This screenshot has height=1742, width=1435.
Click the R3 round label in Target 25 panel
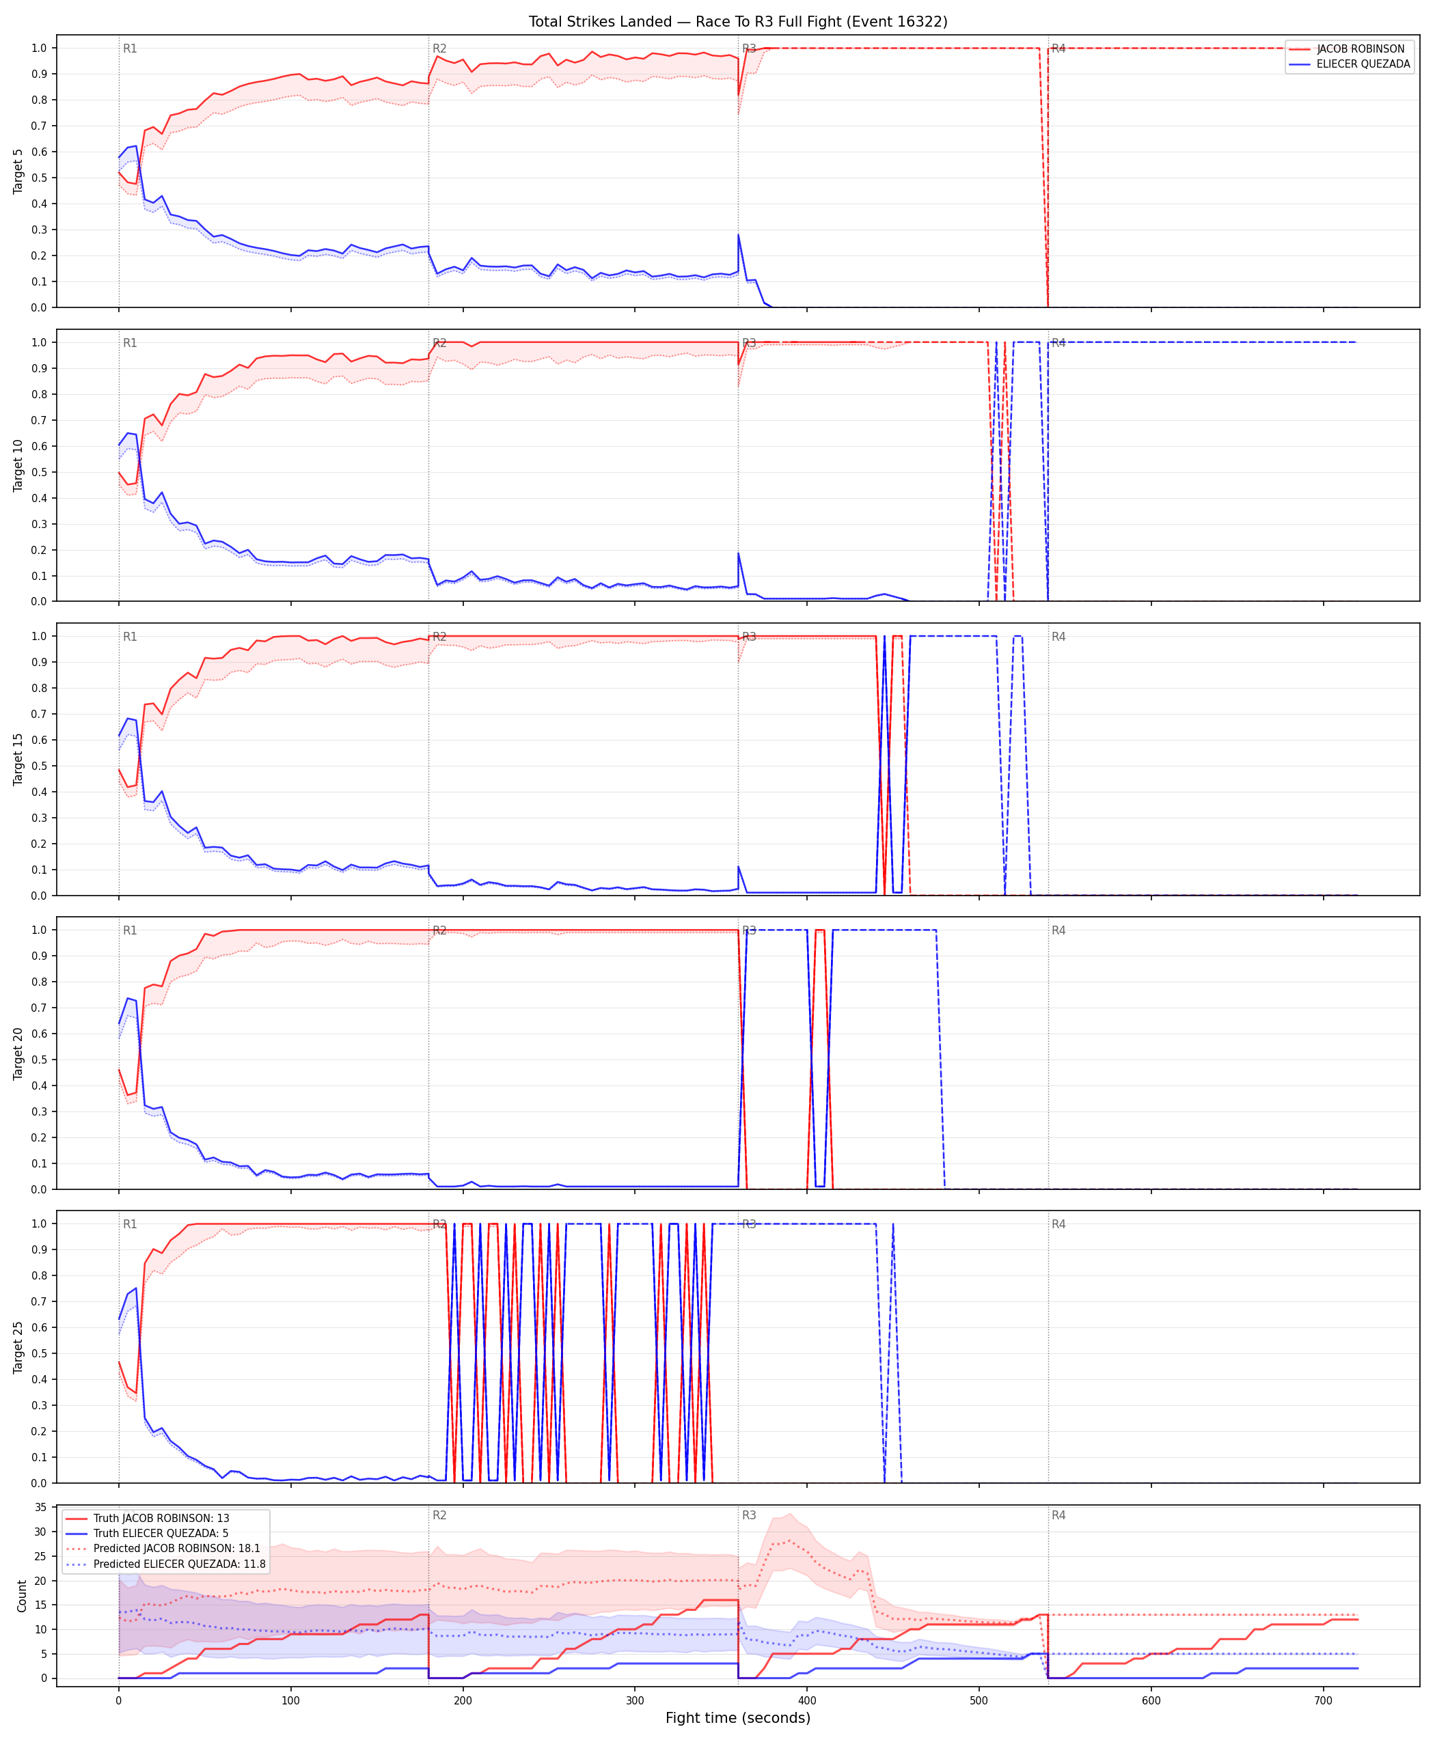click(749, 1224)
